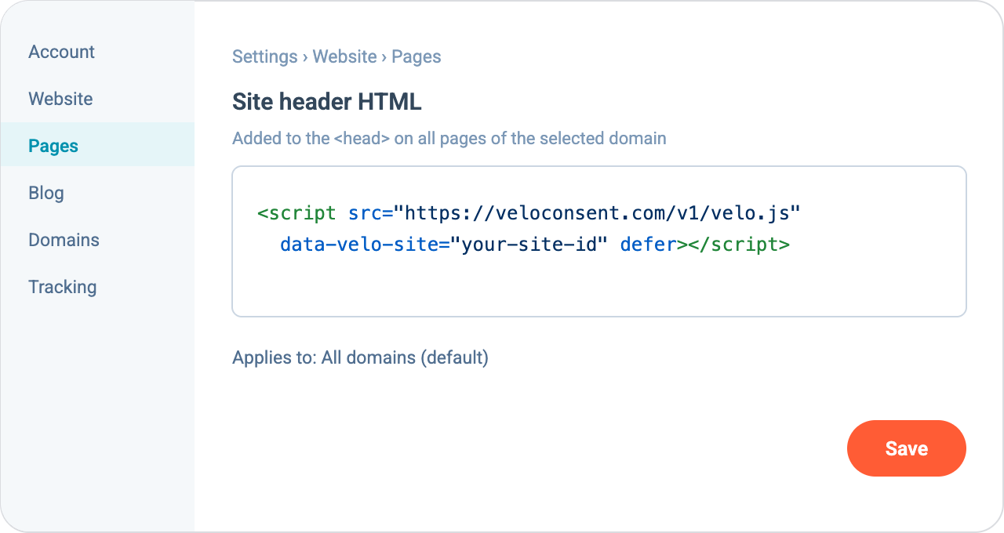Switch to the Domains section
The height and width of the screenshot is (533, 1004).
pos(64,240)
